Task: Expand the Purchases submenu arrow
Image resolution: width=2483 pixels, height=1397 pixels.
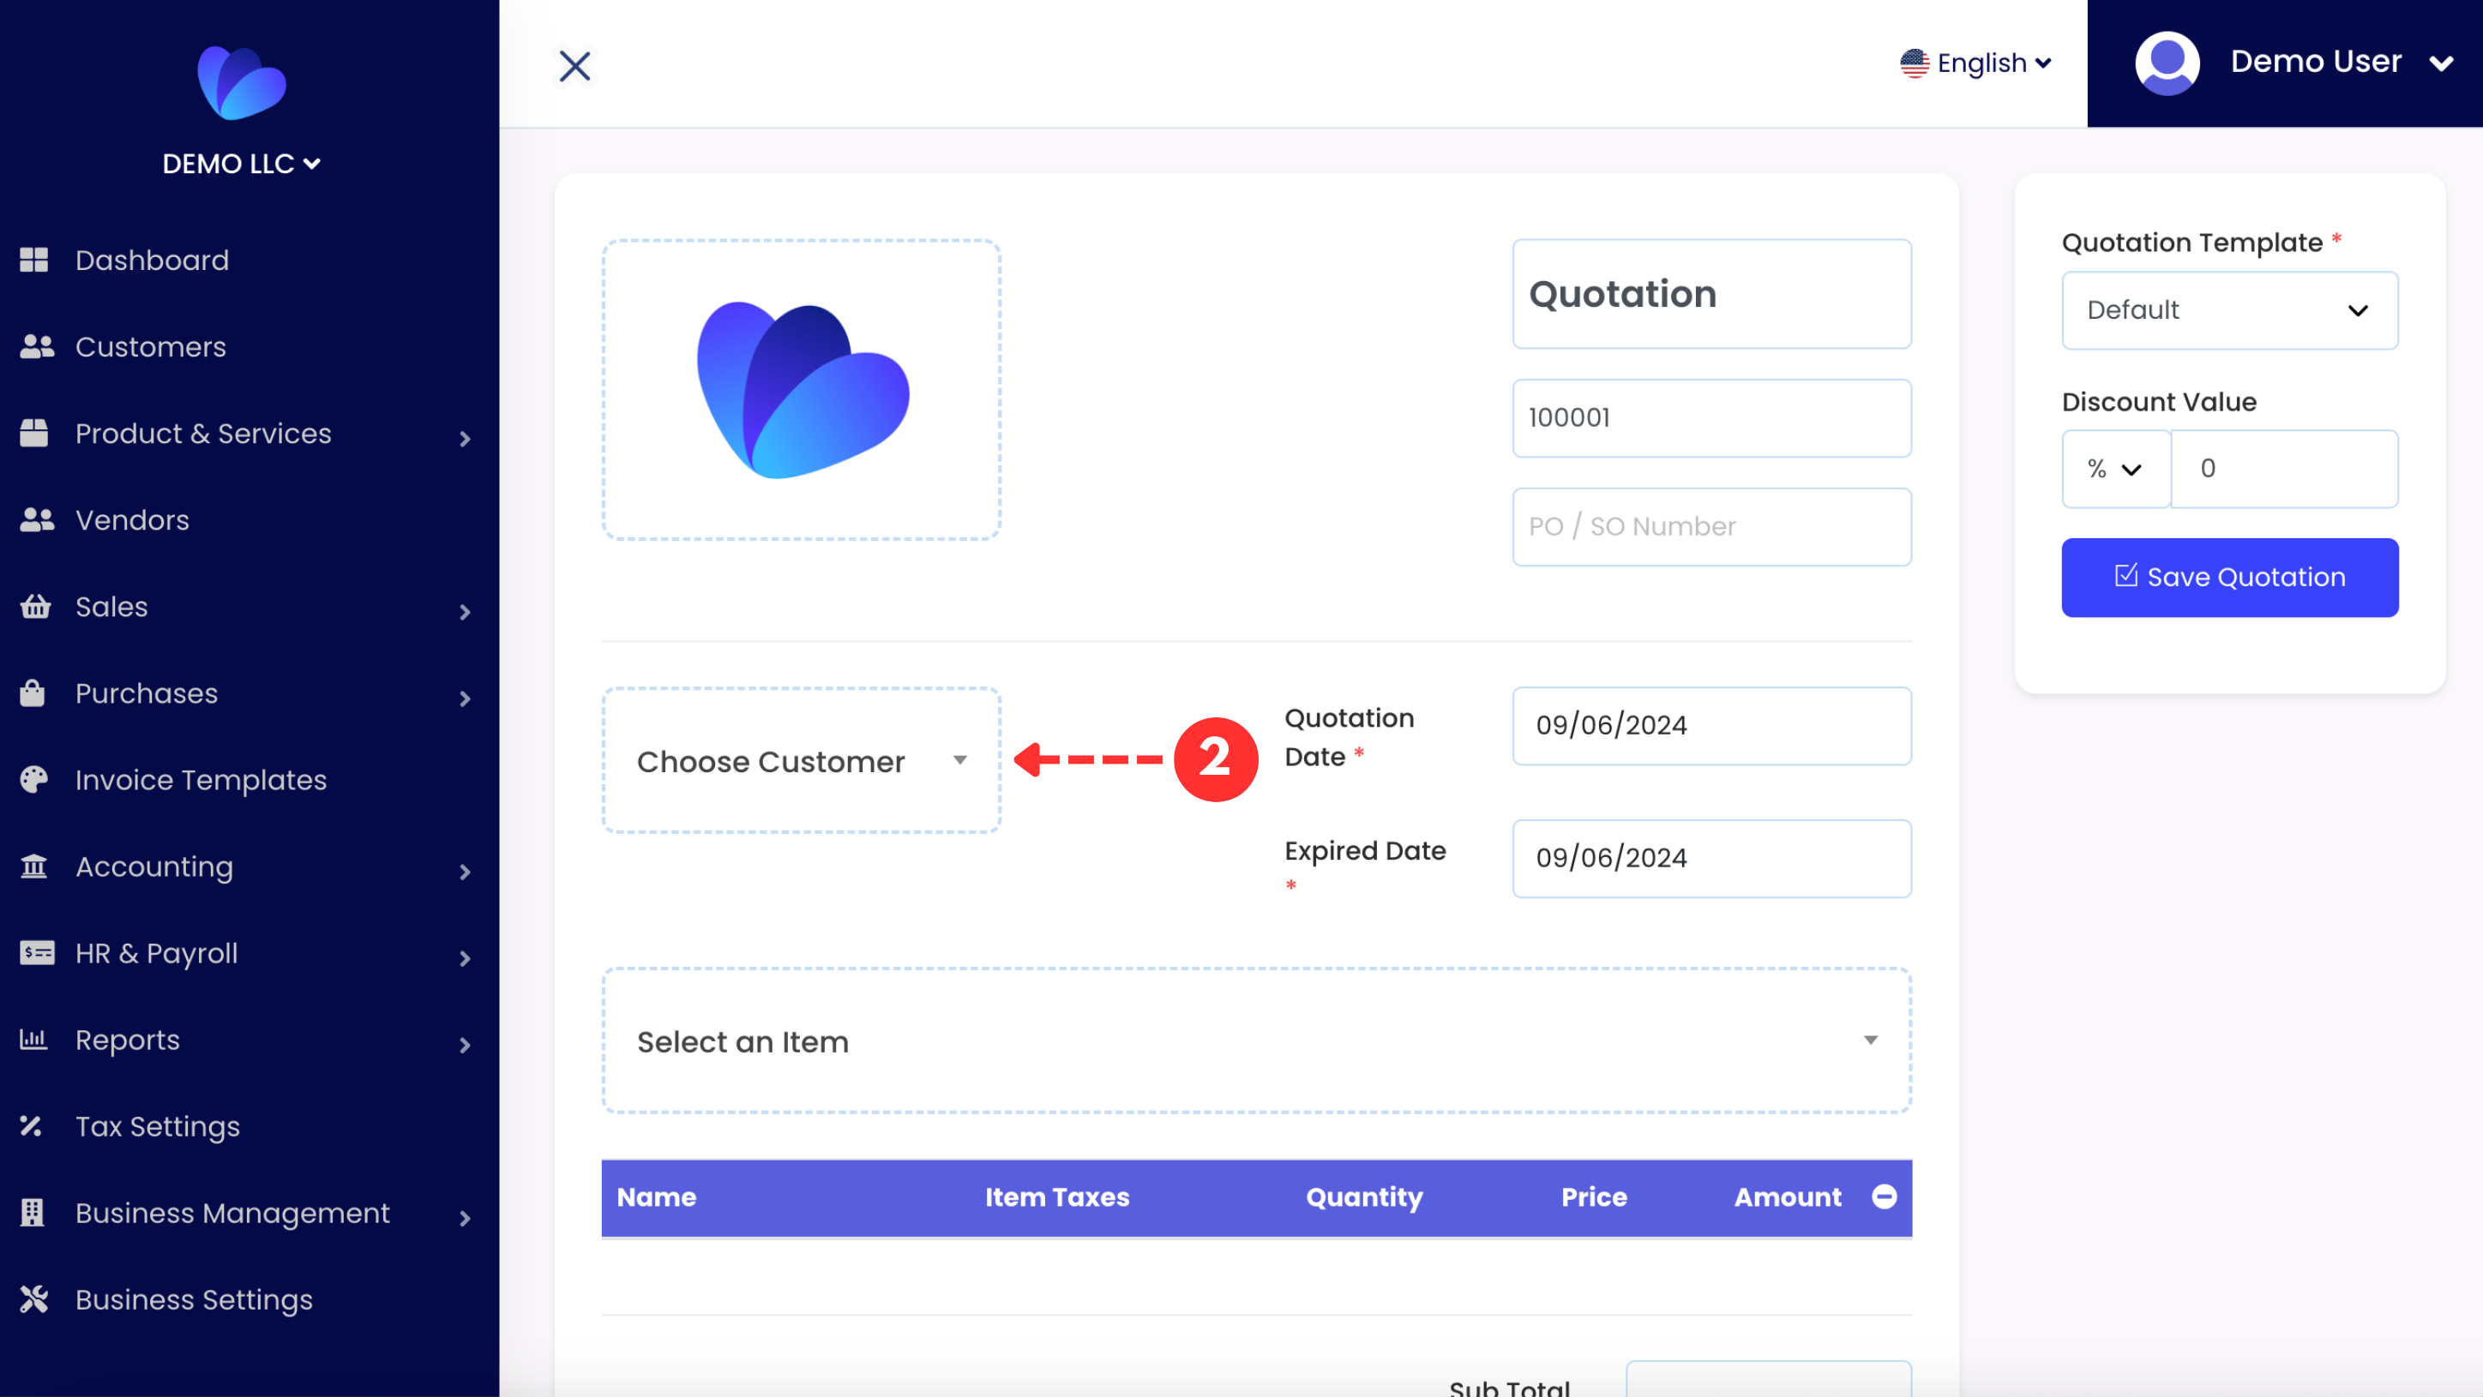Action: (466, 699)
